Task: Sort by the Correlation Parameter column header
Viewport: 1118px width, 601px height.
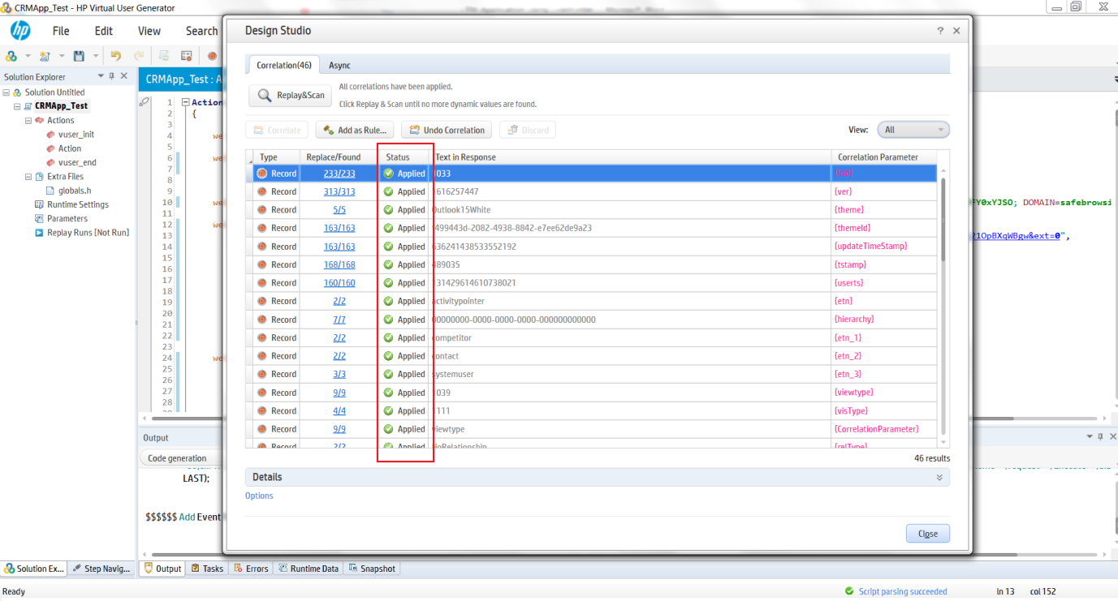Action: [883, 157]
